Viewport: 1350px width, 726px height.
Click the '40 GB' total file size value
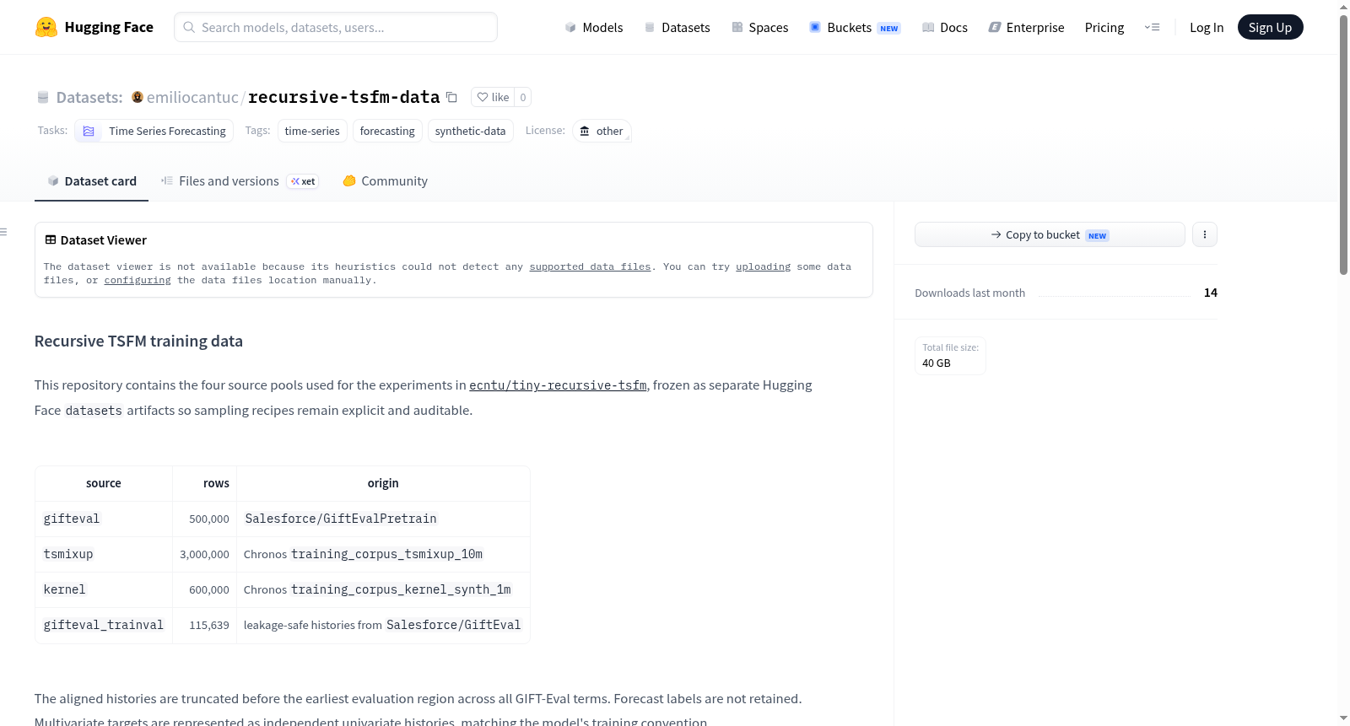[937, 363]
